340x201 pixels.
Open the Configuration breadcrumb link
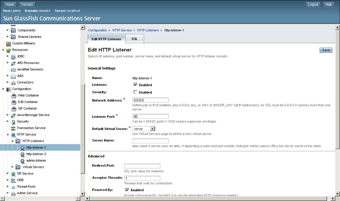97,30
